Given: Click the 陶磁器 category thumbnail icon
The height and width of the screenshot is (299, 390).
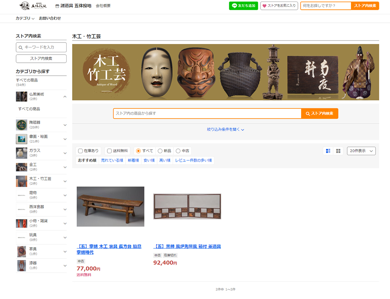Looking at the screenshot, I should (x=21, y=125).
